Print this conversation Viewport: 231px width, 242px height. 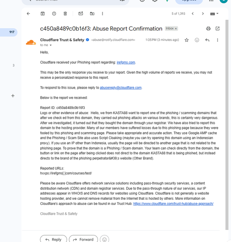(208, 28)
